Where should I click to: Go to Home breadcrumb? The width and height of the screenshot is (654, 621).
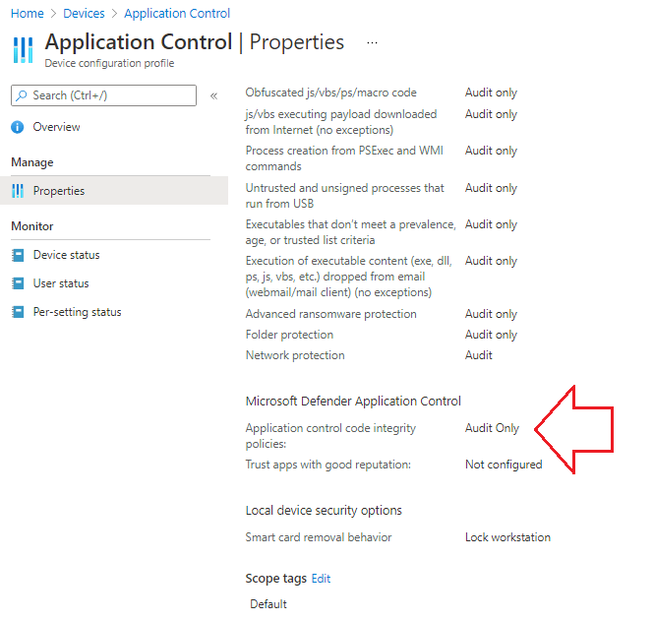pyautogui.click(x=28, y=14)
